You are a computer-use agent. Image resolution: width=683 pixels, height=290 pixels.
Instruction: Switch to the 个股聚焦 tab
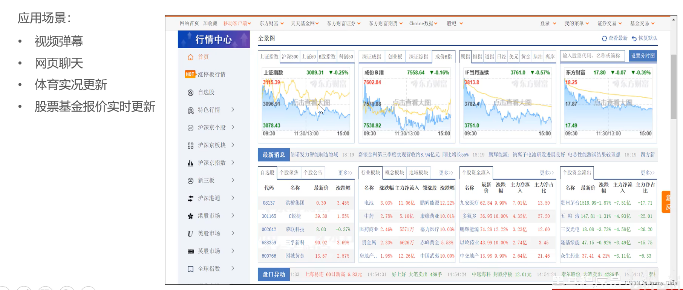289,172
